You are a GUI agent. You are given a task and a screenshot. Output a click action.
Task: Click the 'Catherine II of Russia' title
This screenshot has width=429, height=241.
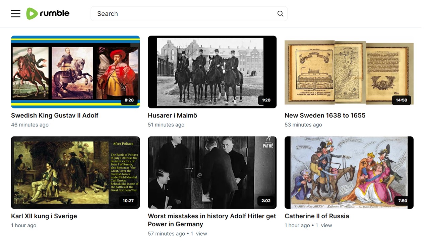[317, 216]
